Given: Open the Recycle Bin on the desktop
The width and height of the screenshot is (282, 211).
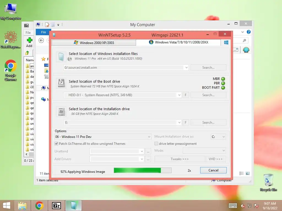Looking at the screenshot, I should click(x=268, y=183).
